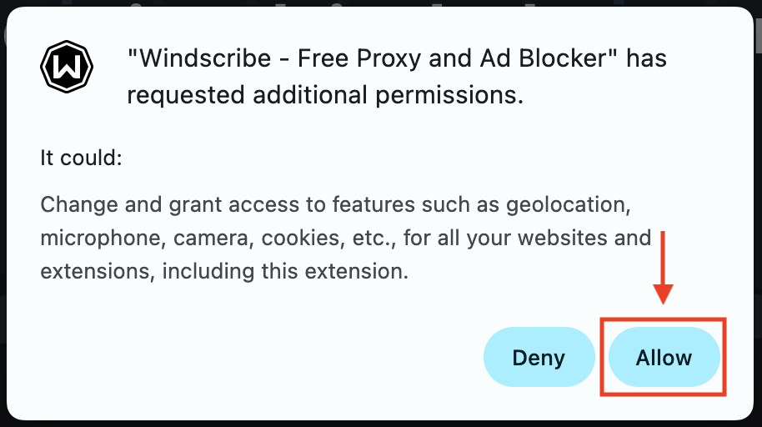Image resolution: width=762 pixels, height=427 pixels.
Task: Click the "Windscribe" name in the title
Action: (x=195, y=59)
